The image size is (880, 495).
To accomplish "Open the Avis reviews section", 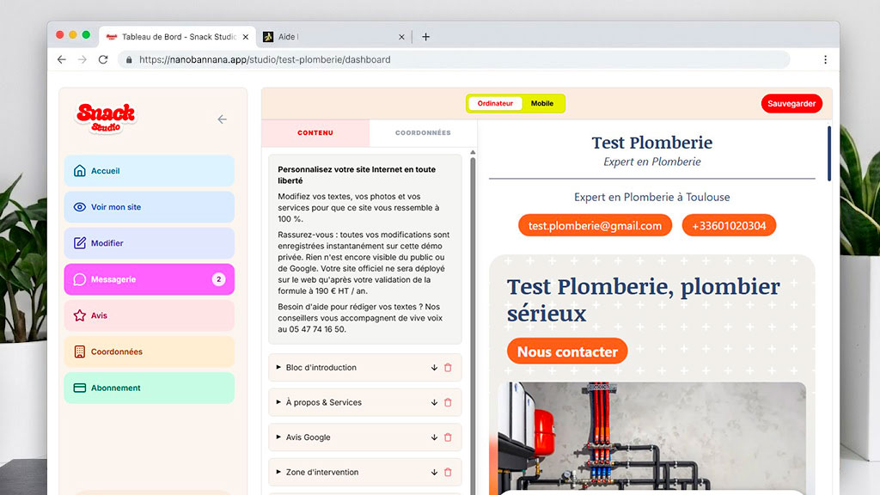I will tap(150, 315).
